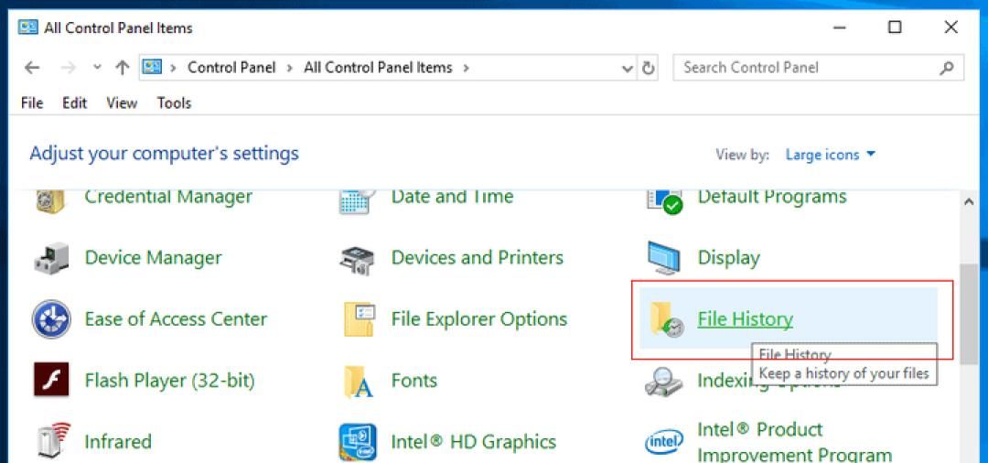Click the Display monitor icon

[664, 259]
